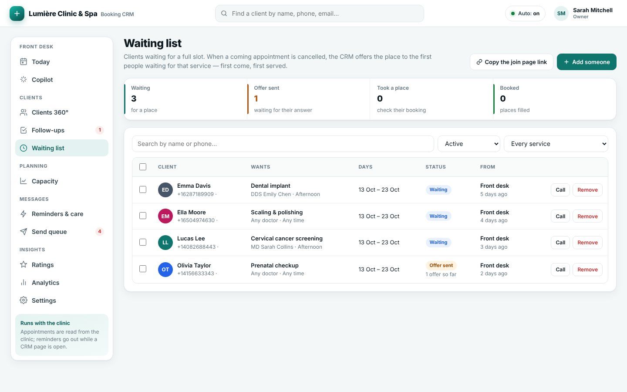Click Add someone button

coord(587,62)
